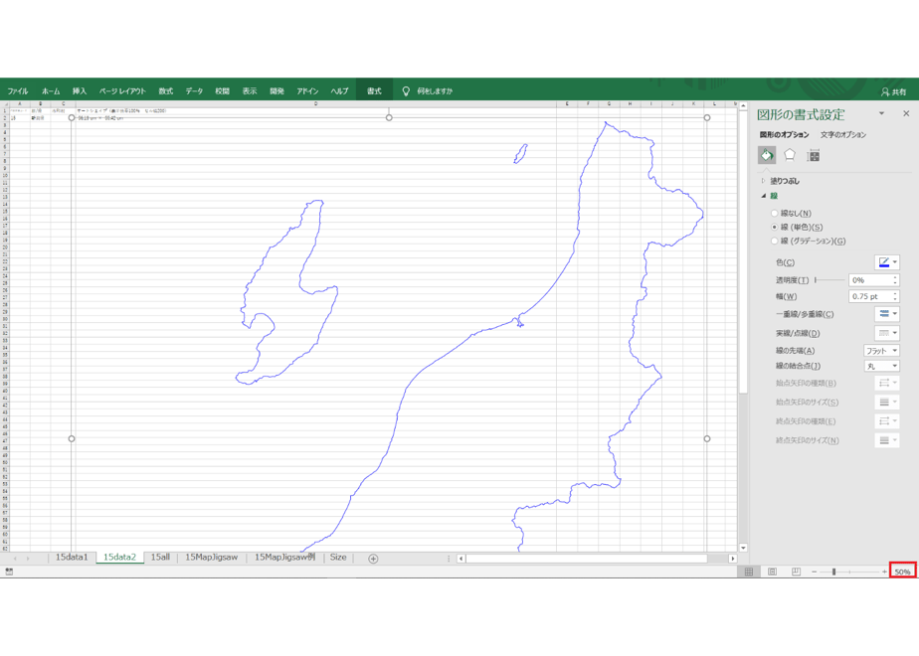Click vertical scrollbar up arrow
The width and height of the screenshot is (919, 656).
tap(743, 106)
